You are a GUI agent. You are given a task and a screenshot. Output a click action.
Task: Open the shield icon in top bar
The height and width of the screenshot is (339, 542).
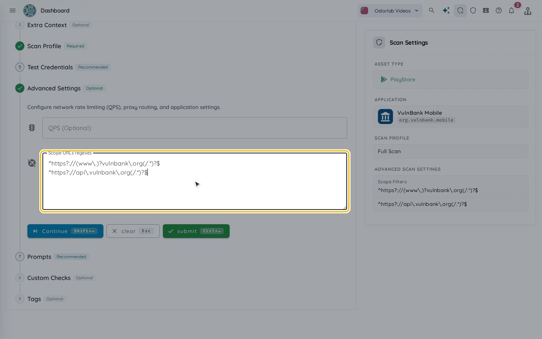pyautogui.click(x=473, y=10)
